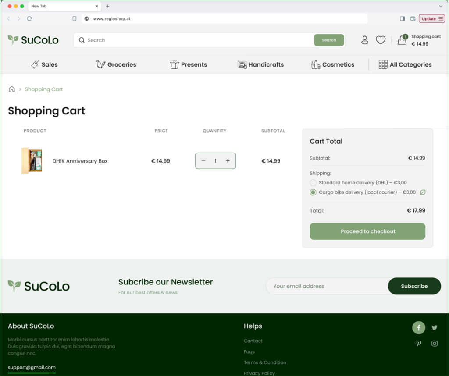Select the Sales category icon

[35, 64]
